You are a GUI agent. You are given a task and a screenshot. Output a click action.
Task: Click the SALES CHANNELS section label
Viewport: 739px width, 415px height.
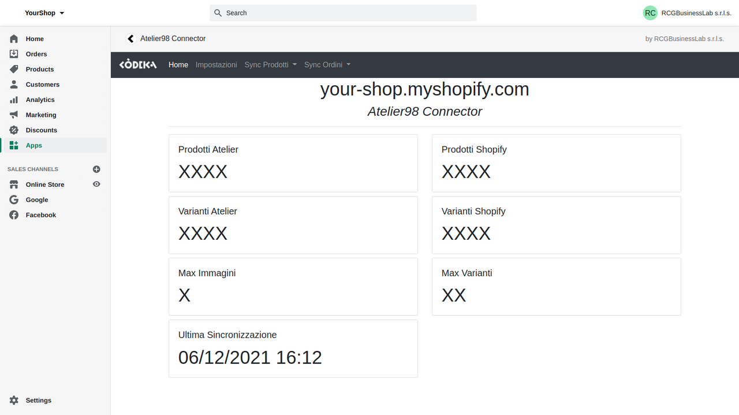pos(33,169)
